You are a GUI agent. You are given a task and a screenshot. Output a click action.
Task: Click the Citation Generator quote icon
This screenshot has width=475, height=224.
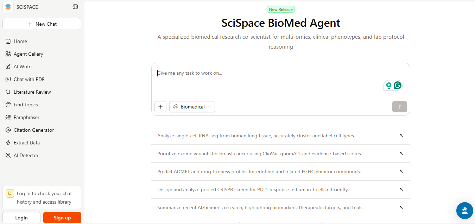pos(8,130)
